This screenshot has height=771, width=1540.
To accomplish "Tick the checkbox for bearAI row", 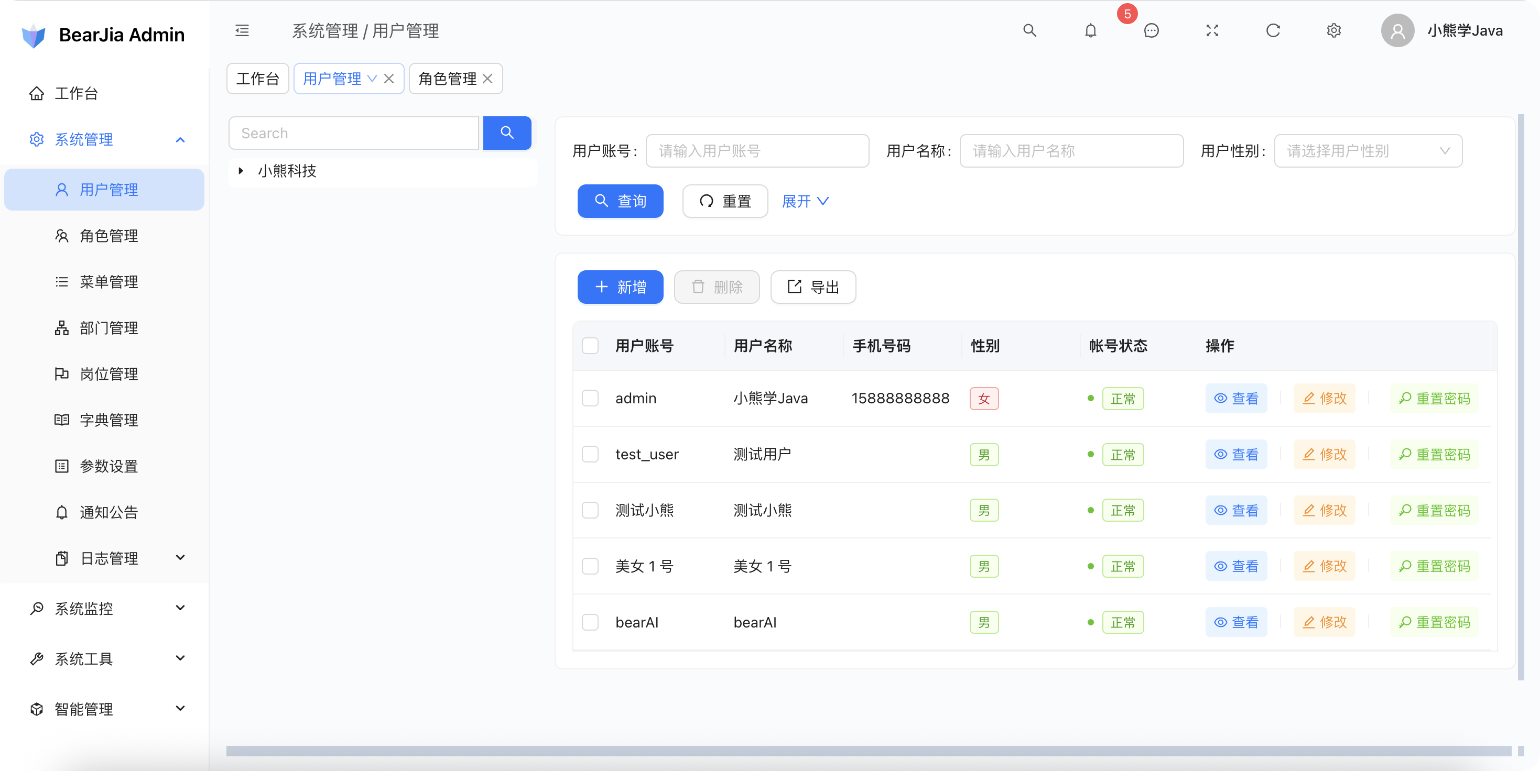I will pyautogui.click(x=590, y=622).
